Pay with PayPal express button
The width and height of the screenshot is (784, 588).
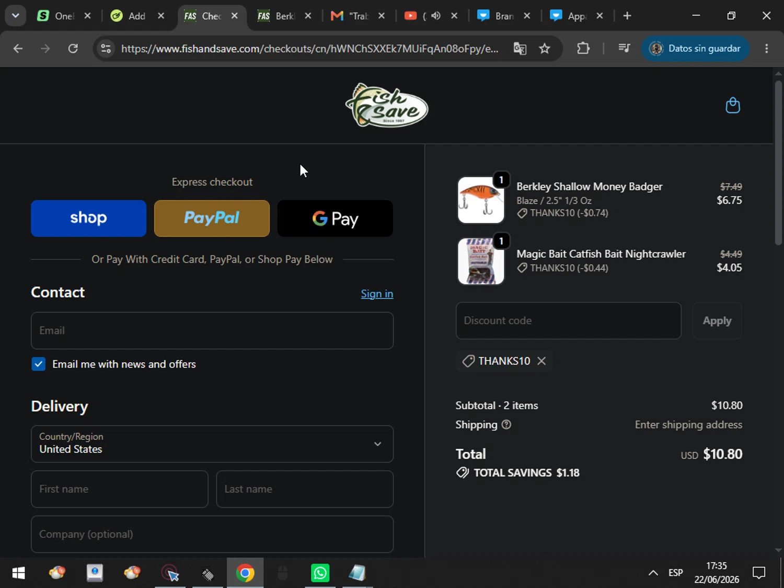pyautogui.click(x=212, y=218)
